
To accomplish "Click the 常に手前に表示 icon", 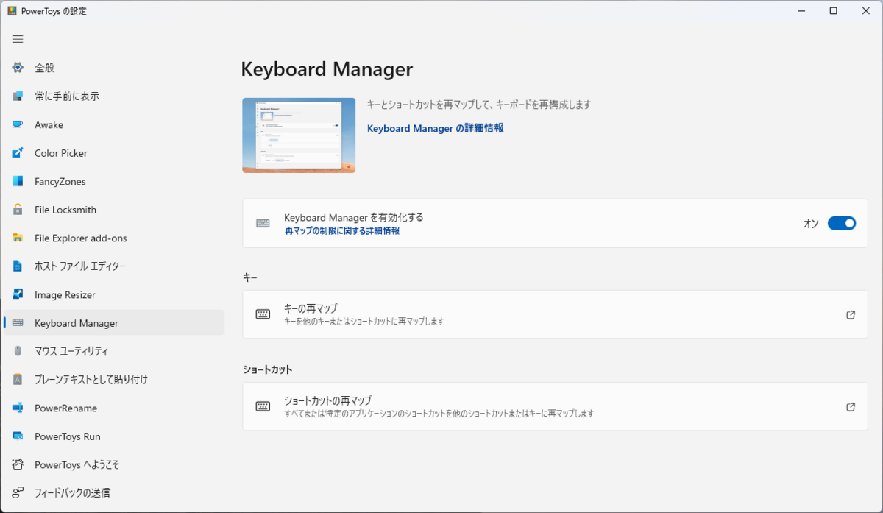I will 18,96.
